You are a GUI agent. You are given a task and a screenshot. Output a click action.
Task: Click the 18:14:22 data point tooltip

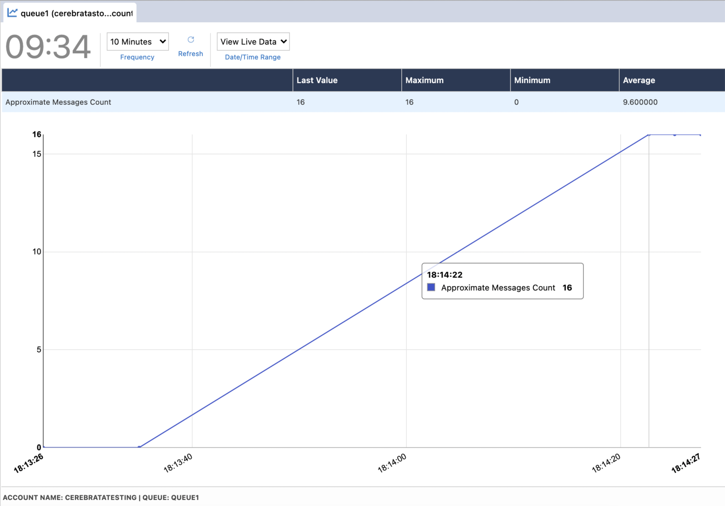click(502, 281)
